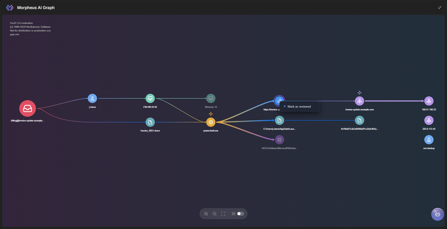Click sparkle AI insight above powershell.exe

(x=211, y=114)
